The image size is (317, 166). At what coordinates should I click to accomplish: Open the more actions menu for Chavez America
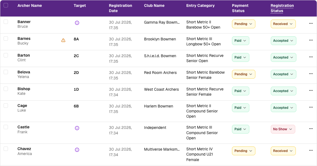pyautogui.click(x=311, y=150)
